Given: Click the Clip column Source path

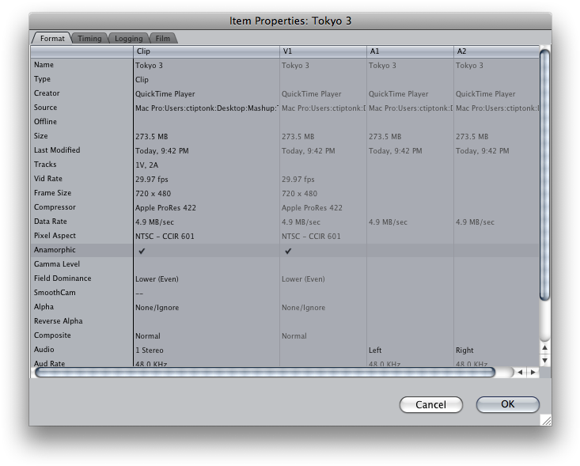Looking at the screenshot, I should pos(207,108).
